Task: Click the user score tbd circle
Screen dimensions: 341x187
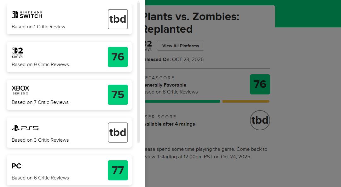Action: point(260,120)
